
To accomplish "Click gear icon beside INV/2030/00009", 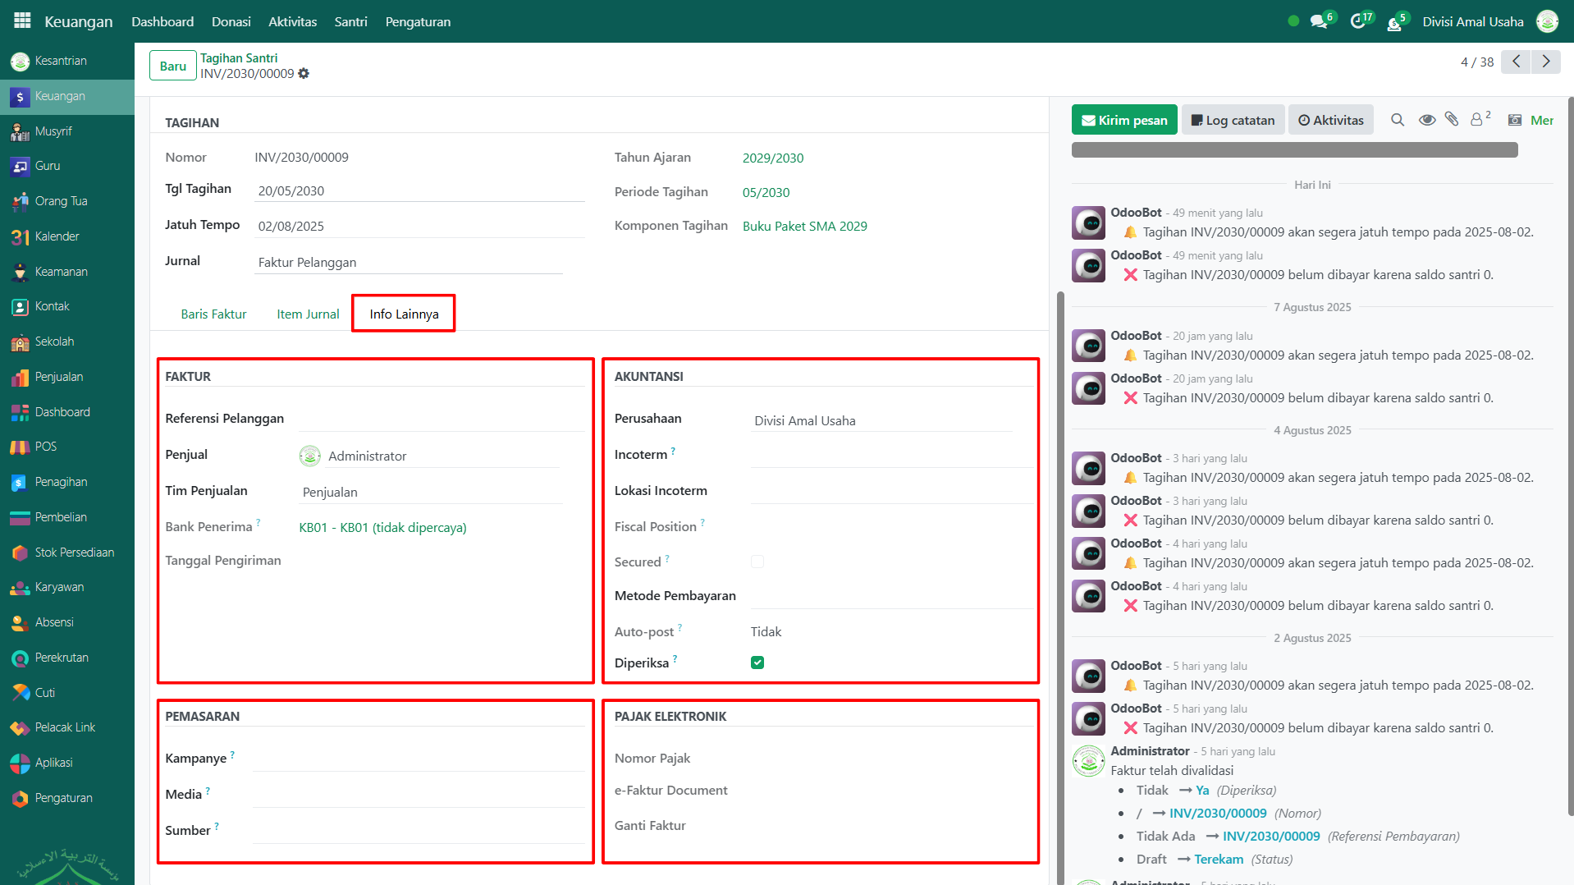I will pyautogui.click(x=304, y=74).
